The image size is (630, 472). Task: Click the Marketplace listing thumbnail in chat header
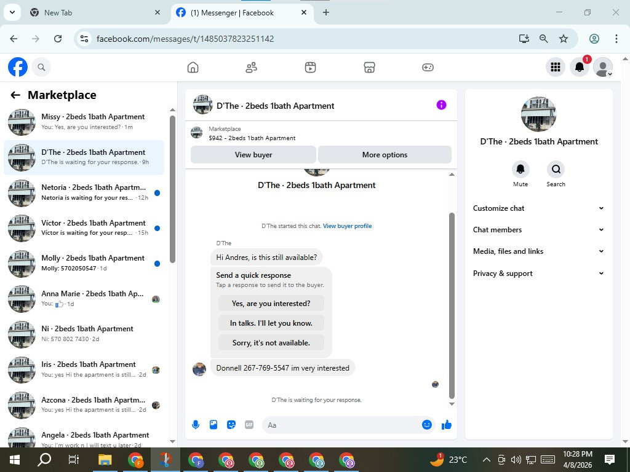(x=196, y=133)
